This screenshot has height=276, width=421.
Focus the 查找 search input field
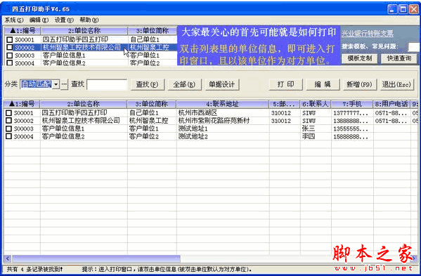pos(107,84)
